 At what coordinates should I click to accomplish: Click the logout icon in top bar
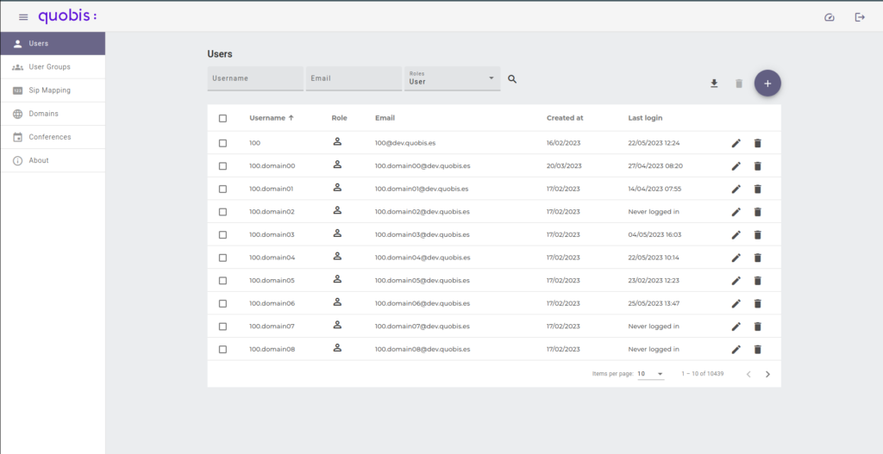point(860,17)
